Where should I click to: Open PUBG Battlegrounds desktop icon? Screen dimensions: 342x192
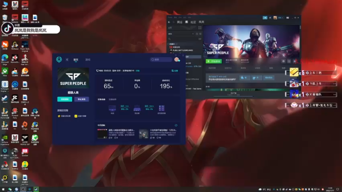point(15,153)
